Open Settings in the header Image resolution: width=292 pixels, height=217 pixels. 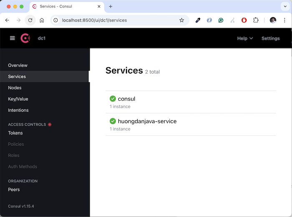271,38
